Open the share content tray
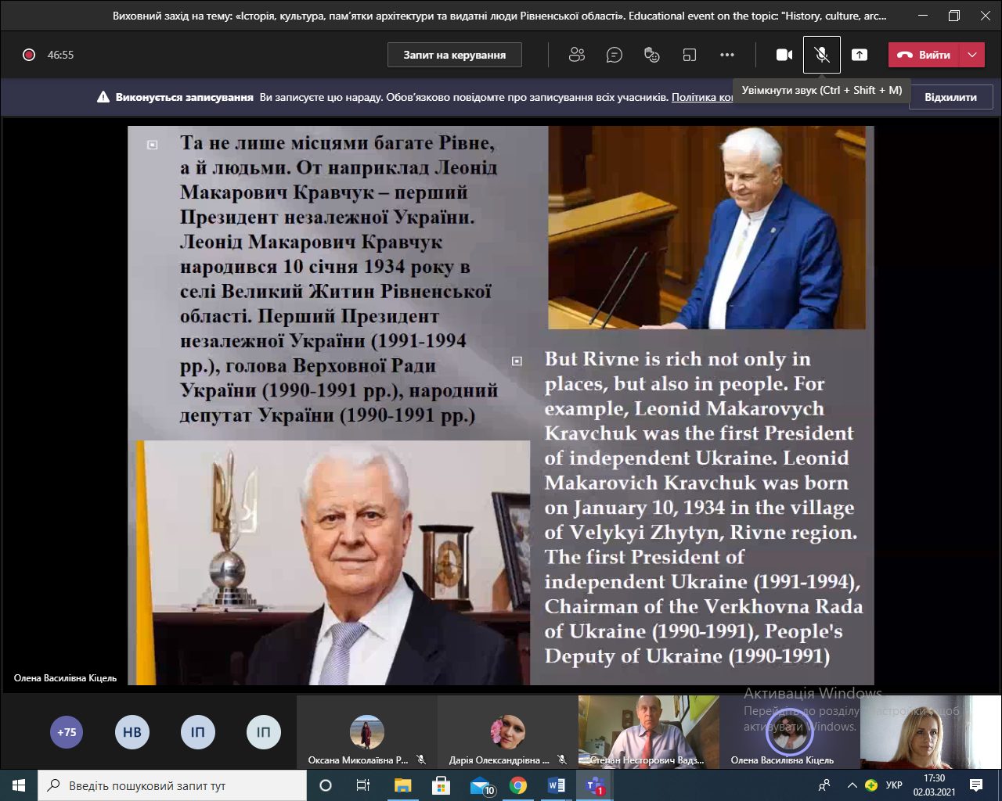Image resolution: width=1002 pixels, height=801 pixels. tap(860, 55)
